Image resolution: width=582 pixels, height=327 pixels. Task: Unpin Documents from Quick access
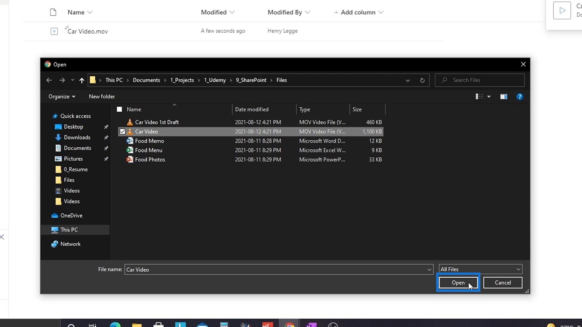pyautogui.click(x=106, y=148)
